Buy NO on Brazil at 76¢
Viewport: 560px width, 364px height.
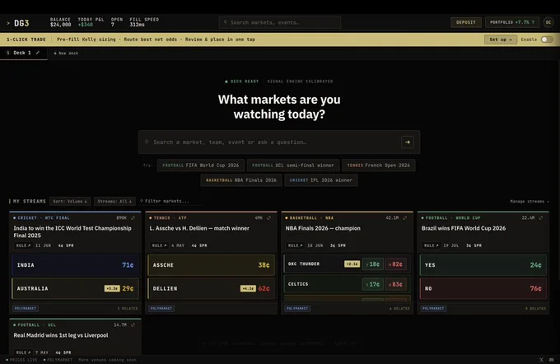[x=483, y=288]
